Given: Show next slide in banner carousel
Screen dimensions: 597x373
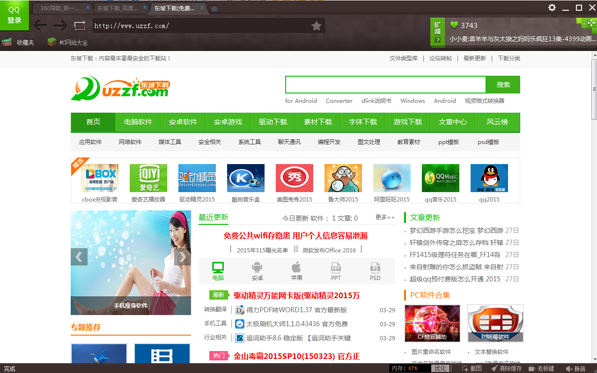Looking at the screenshot, I should (183, 257).
